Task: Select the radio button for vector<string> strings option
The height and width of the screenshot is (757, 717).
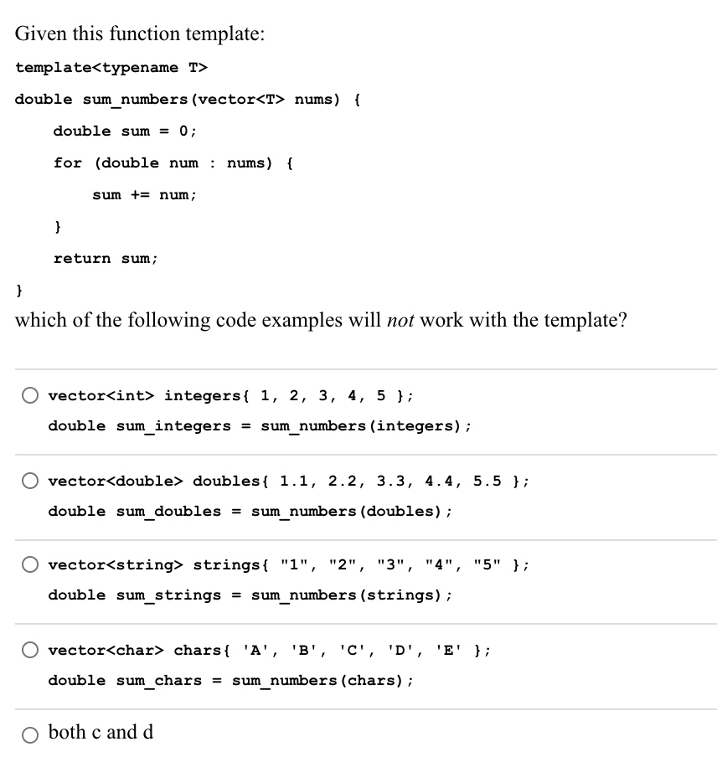Action: click(30, 564)
